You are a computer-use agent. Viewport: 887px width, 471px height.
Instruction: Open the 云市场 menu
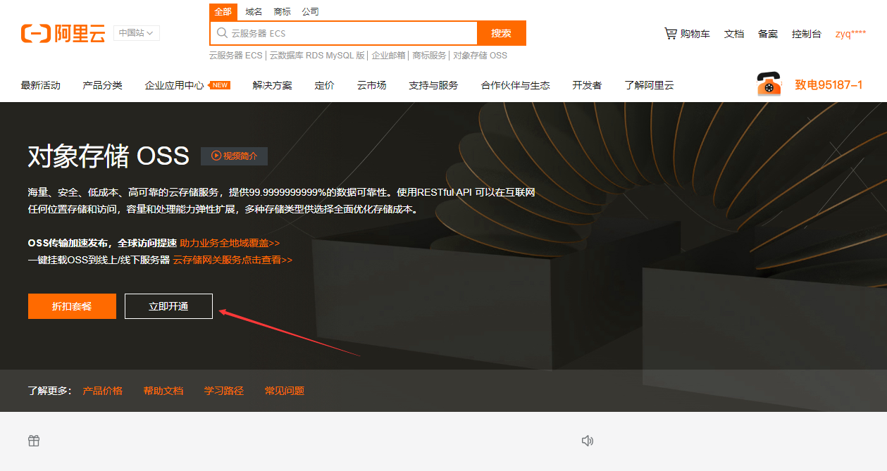372,85
